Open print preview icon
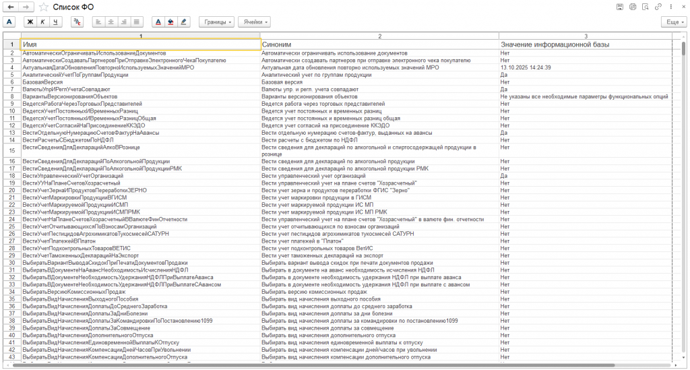This screenshot has width=690, height=370. pyautogui.click(x=645, y=7)
